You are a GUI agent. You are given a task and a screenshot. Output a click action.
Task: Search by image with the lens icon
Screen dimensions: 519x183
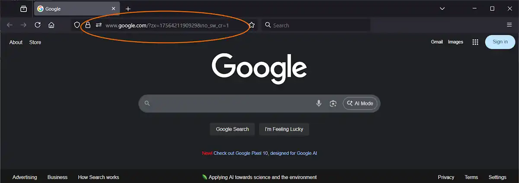(x=333, y=104)
